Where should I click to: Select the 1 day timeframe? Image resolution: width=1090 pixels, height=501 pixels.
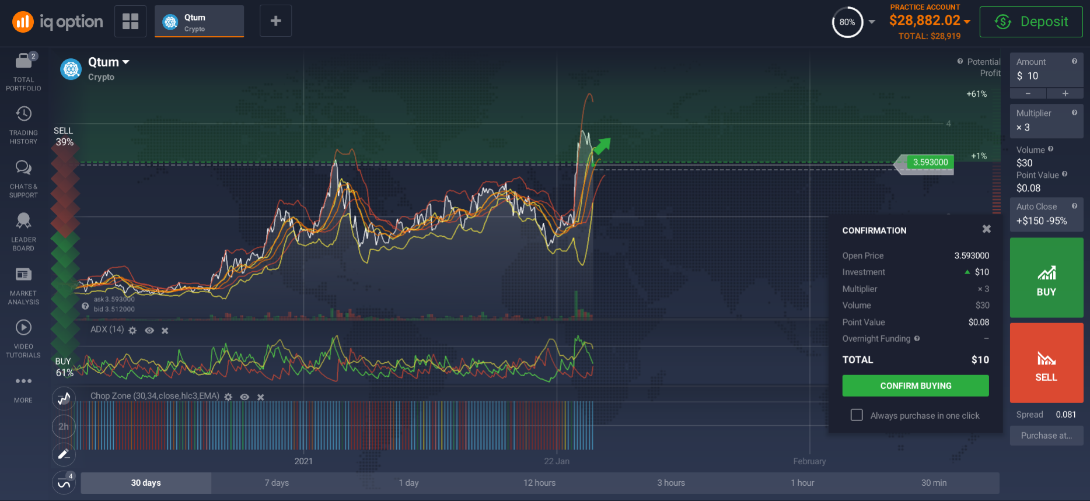[x=408, y=483]
